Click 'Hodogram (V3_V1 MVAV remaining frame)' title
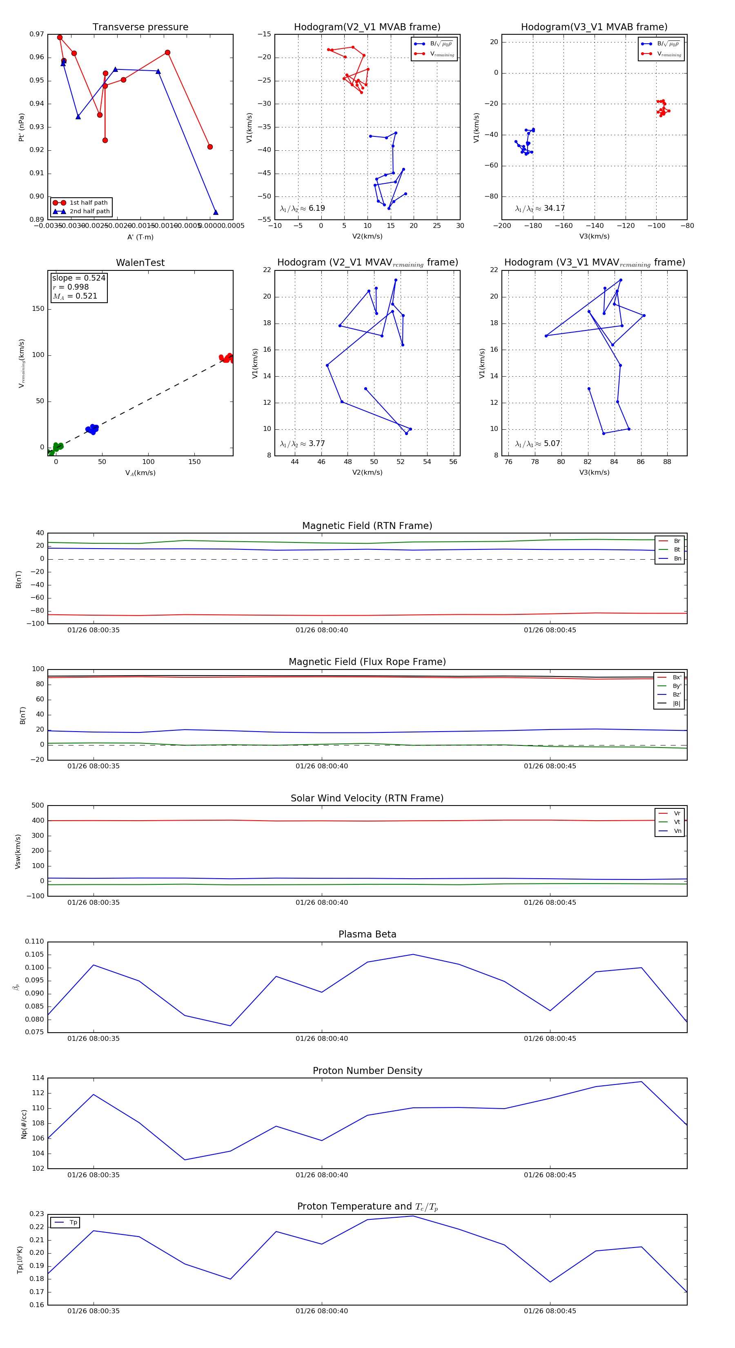Viewport: 735px width, 1348px height. 594,263
